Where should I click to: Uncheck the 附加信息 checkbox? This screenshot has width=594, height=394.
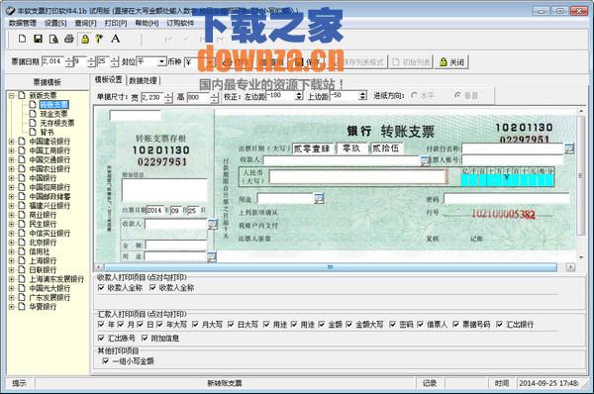(145, 338)
